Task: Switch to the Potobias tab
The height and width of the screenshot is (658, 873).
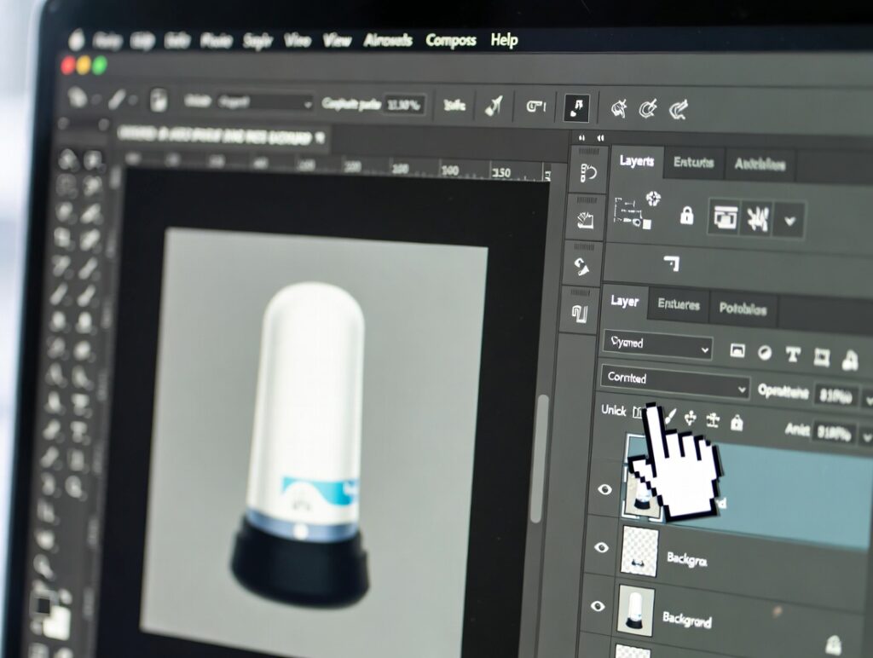Action: [742, 309]
